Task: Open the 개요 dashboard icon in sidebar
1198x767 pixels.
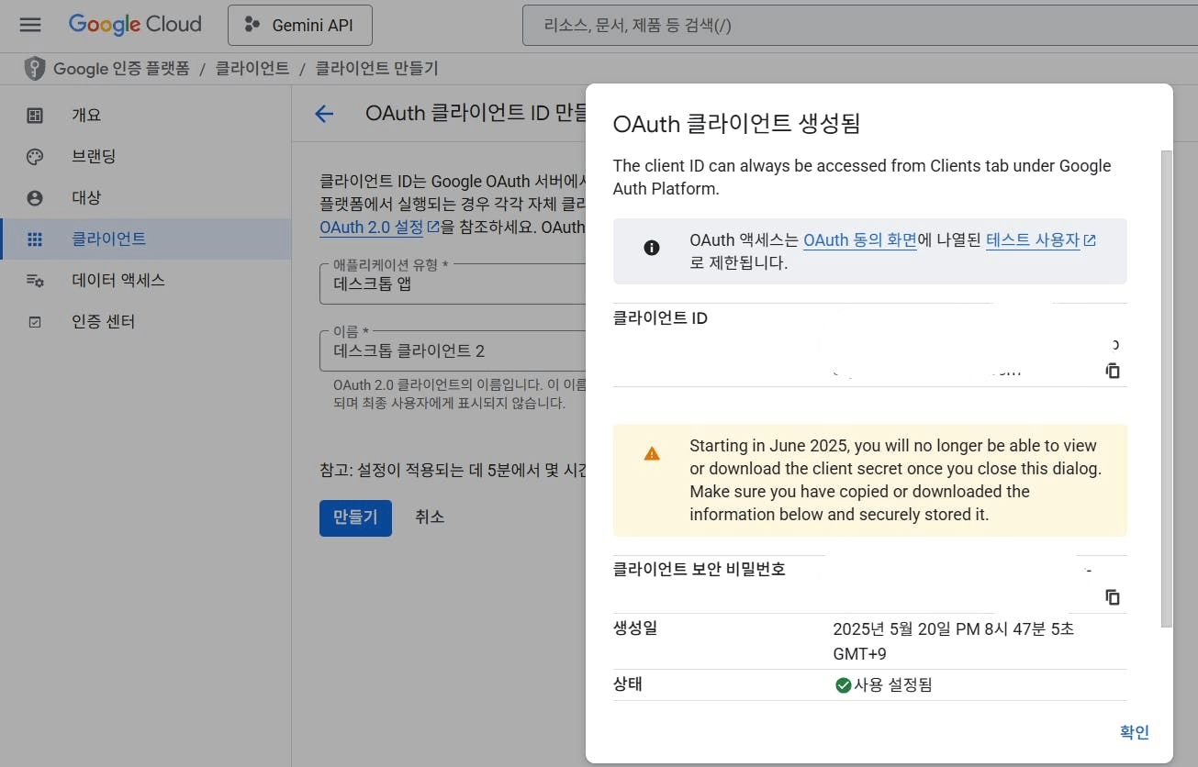Action: [x=35, y=116]
